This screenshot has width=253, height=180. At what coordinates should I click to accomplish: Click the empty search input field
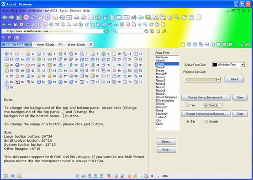click(131, 31)
